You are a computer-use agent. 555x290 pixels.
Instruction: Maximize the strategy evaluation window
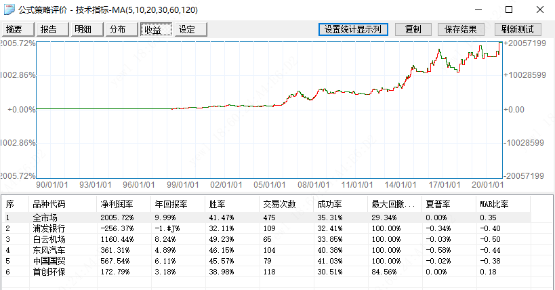click(509, 9)
